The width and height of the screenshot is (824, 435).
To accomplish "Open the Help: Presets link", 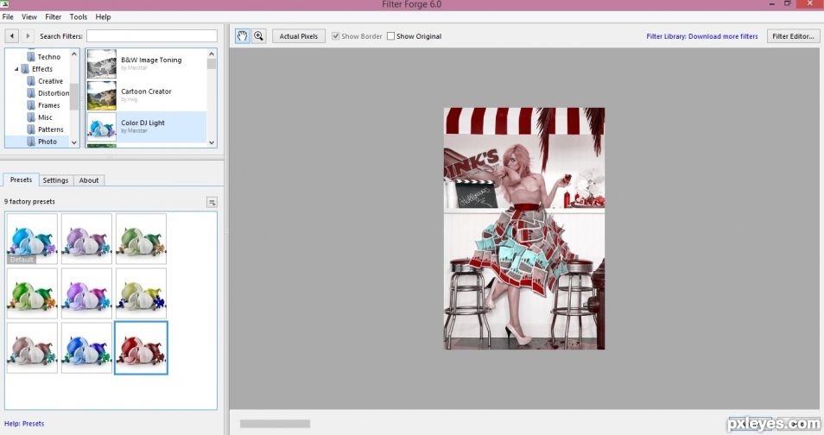I will click(24, 424).
